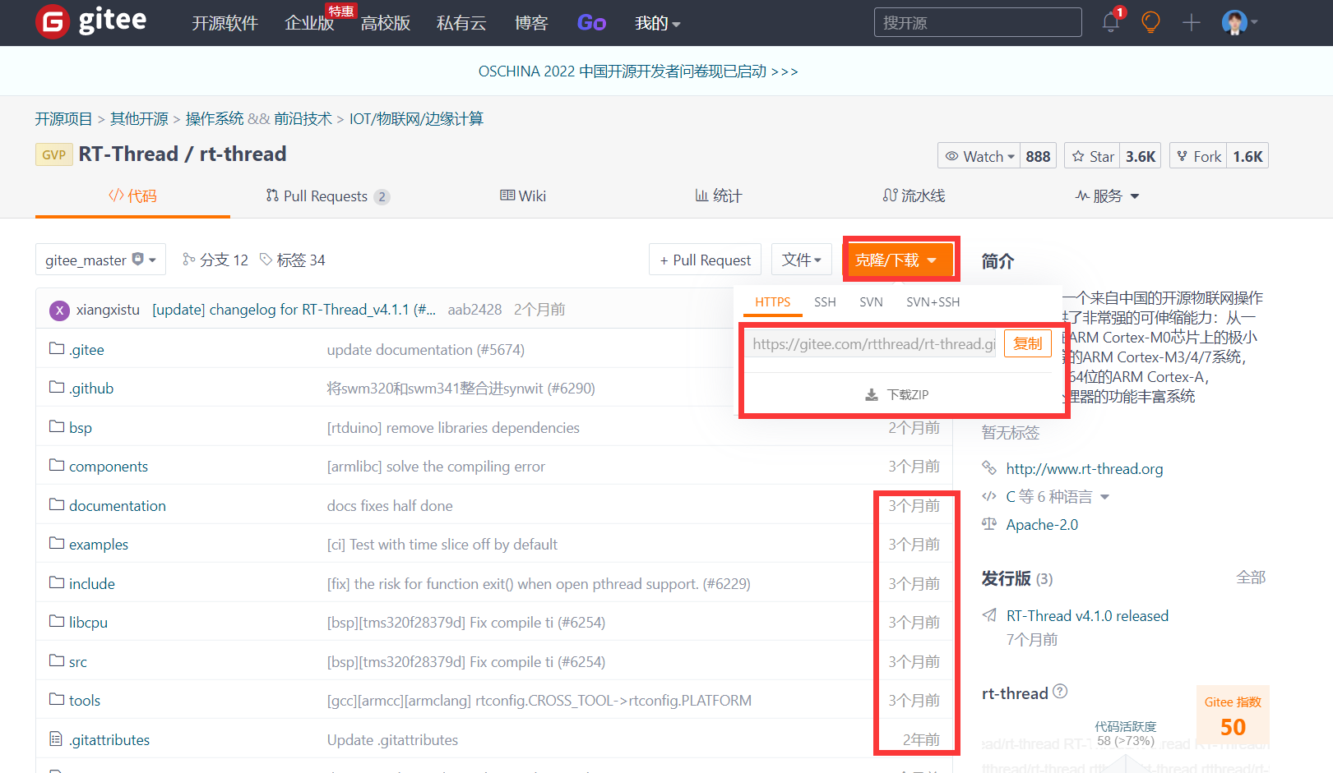Click 复制 copy button
Screen dimensions: 1333x773
1027,343
